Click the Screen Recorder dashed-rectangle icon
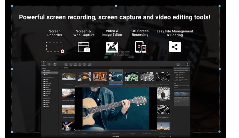239x138 pixels. 55,47
